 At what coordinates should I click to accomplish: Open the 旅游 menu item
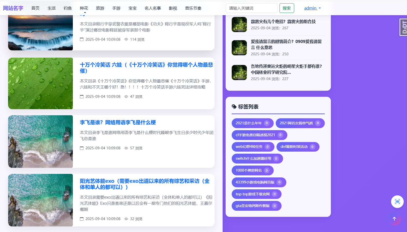[100, 8]
